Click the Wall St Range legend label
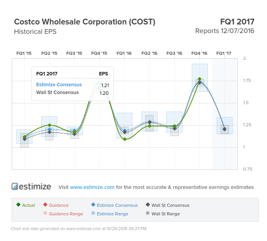Screen dimensions: 267x241 pyautogui.click(x=166, y=214)
